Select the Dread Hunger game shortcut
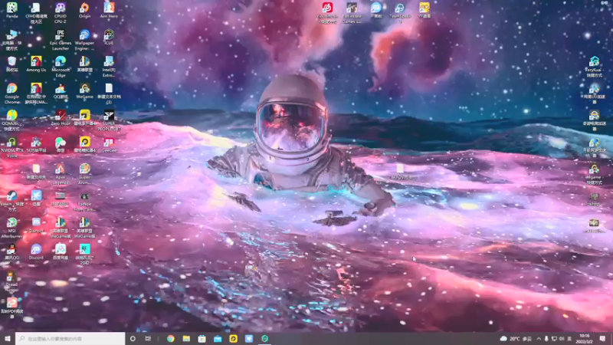The image size is (613, 345). [x=11, y=281]
